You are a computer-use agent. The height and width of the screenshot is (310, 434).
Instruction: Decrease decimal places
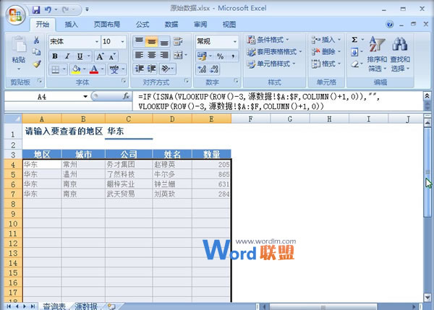(214, 69)
